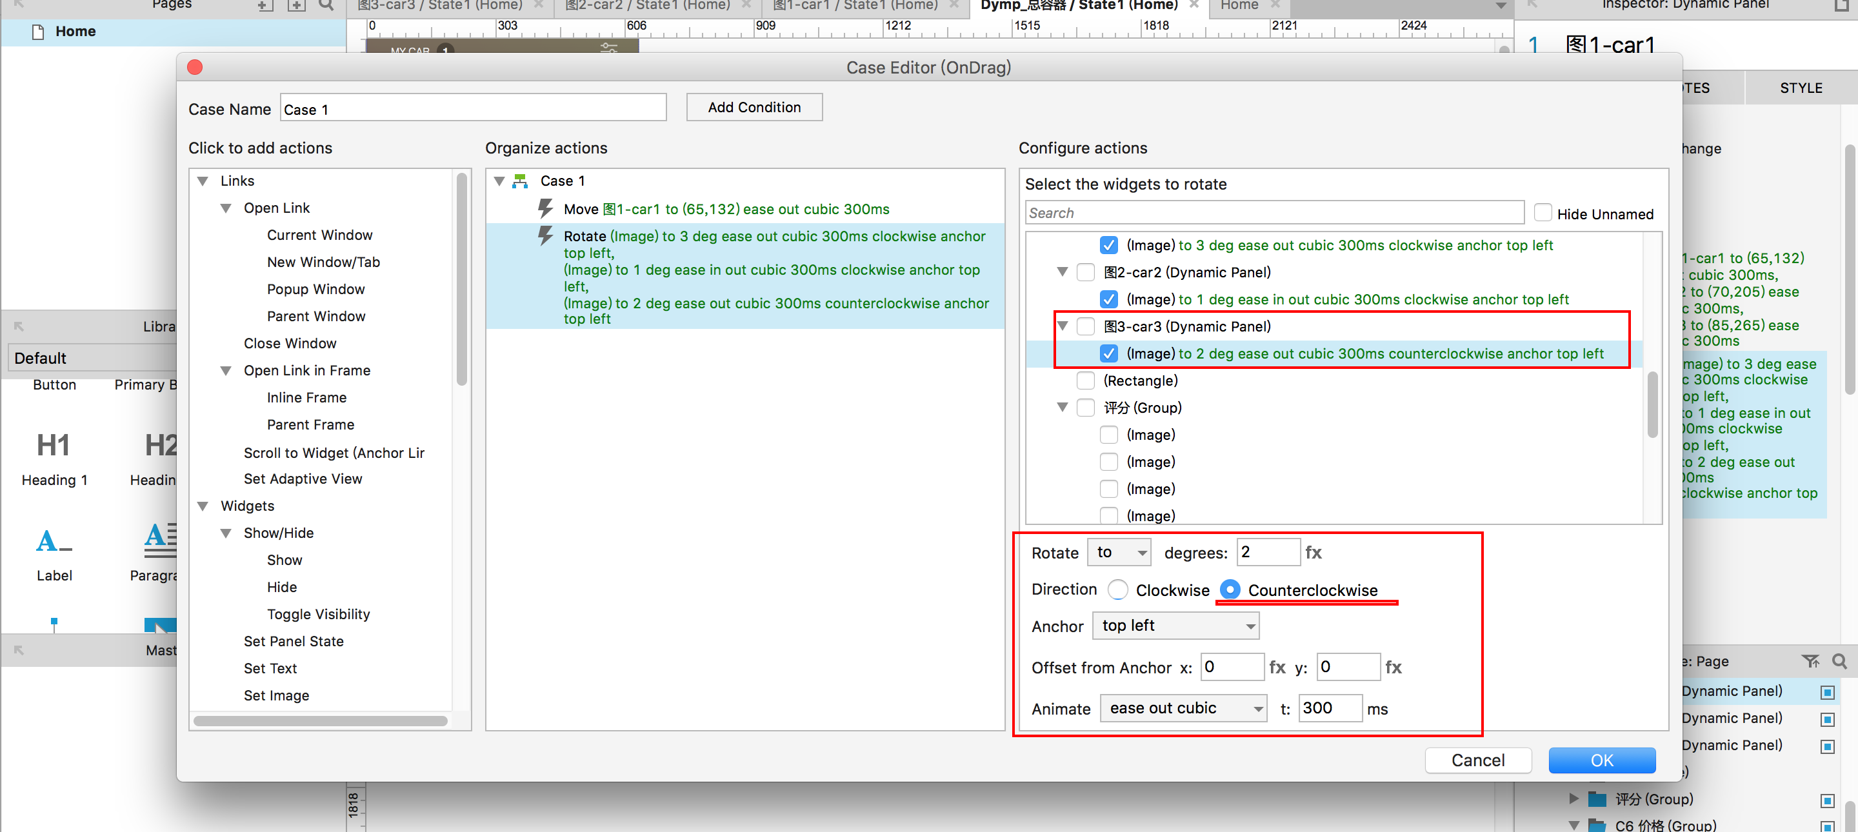Click the fx icon beside offset y field
Viewport: 1858px width, 832px height.
pyautogui.click(x=1393, y=667)
